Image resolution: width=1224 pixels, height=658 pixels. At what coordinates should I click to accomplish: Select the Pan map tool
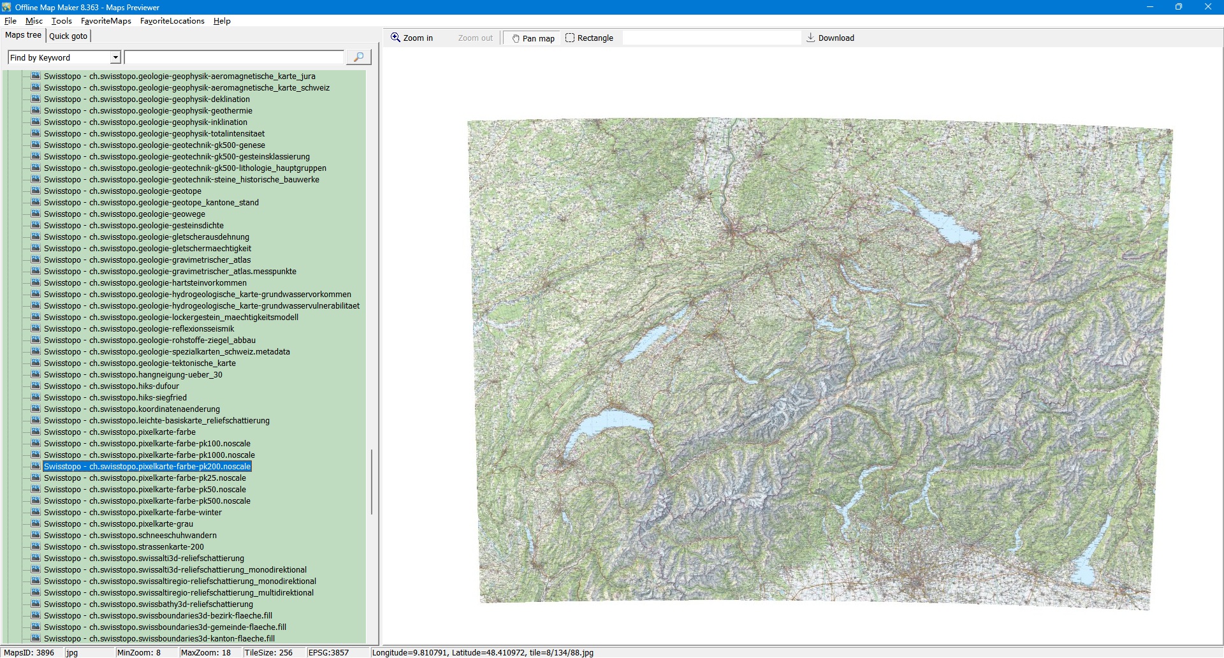click(x=532, y=38)
